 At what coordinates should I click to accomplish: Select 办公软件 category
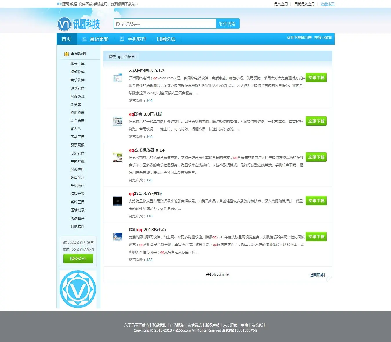(77, 153)
